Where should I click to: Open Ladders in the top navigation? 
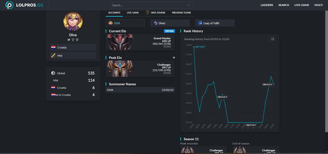pyautogui.click(x=267, y=5)
